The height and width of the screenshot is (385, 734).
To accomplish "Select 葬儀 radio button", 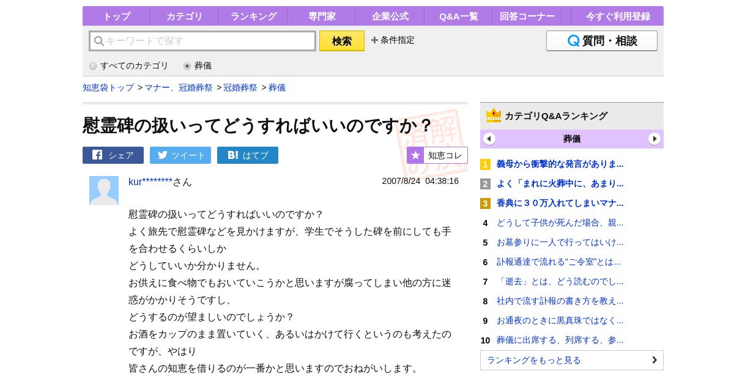I will (187, 66).
